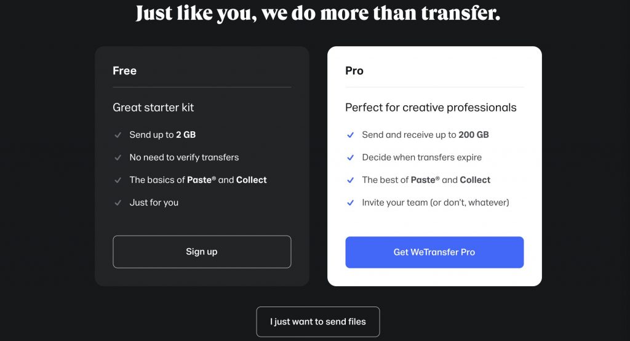The image size is (630, 341).
Task: Click the main headline about doing more than transfer
Action: (x=318, y=14)
